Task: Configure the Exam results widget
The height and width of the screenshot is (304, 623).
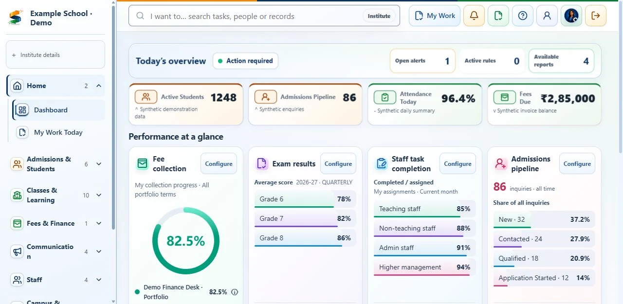Action: click(338, 163)
